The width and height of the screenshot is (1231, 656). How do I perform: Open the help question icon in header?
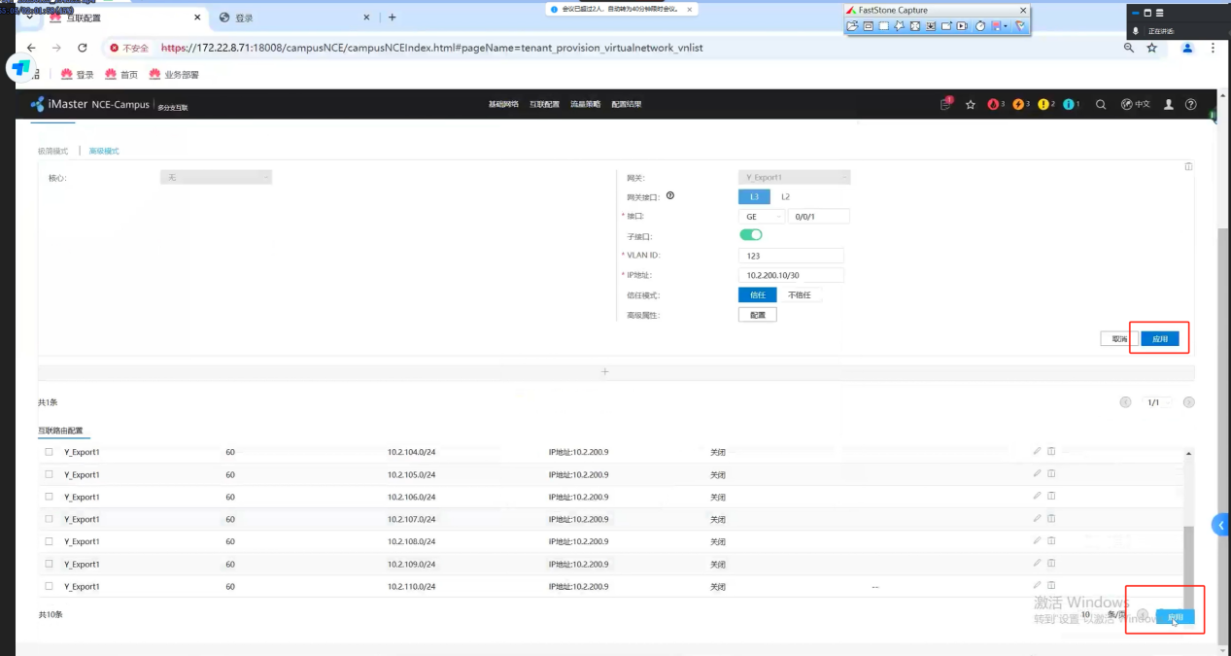1191,104
